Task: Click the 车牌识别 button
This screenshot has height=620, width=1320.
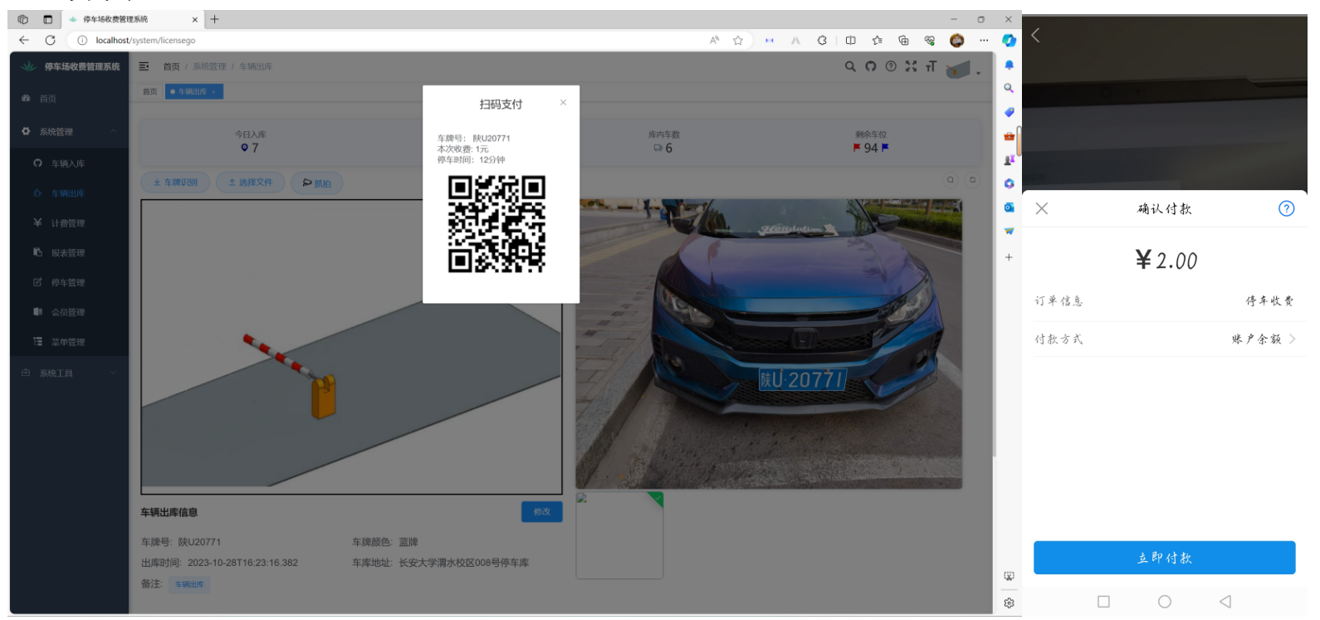Action: tap(175, 183)
